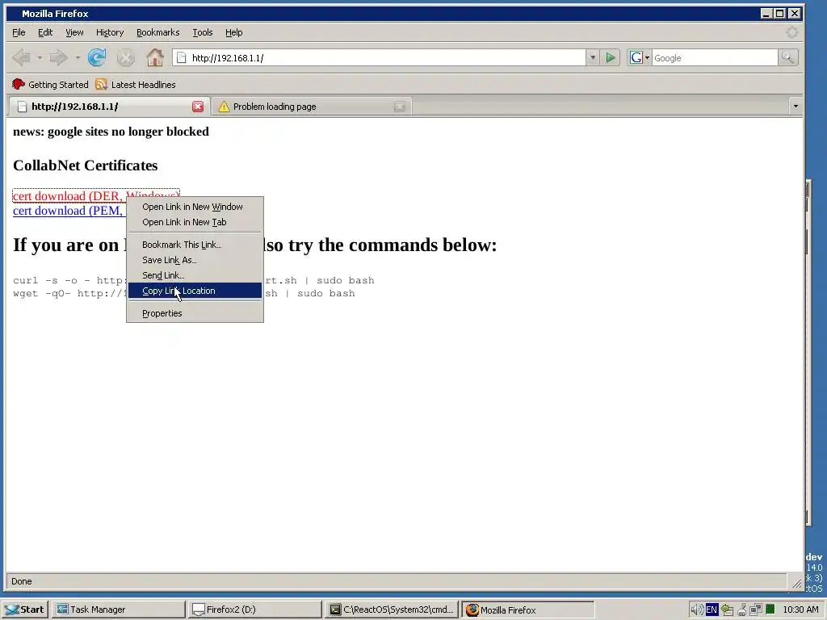Viewport: 827px width, 620px height.
Task: Close the Problem loading page tab
Action: [400, 107]
